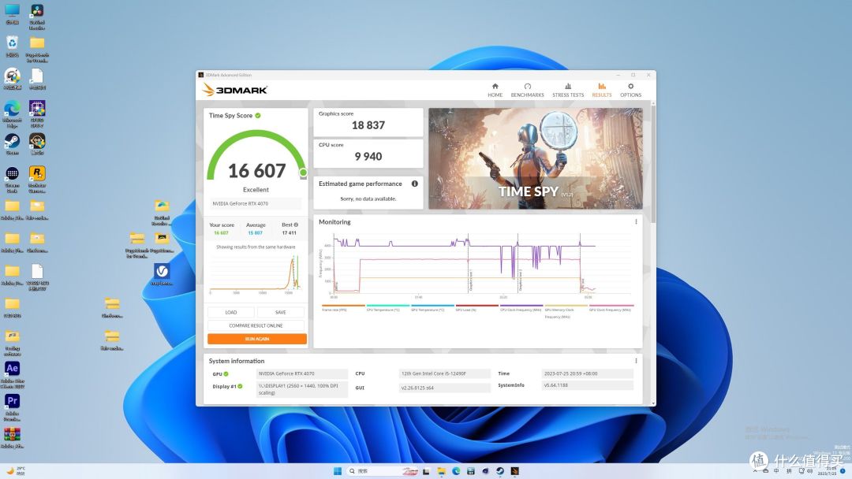This screenshot has width=852, height=479.
Task: Open the taskbar clock and date
Action: pyautogui.click(x=827, y=471)
